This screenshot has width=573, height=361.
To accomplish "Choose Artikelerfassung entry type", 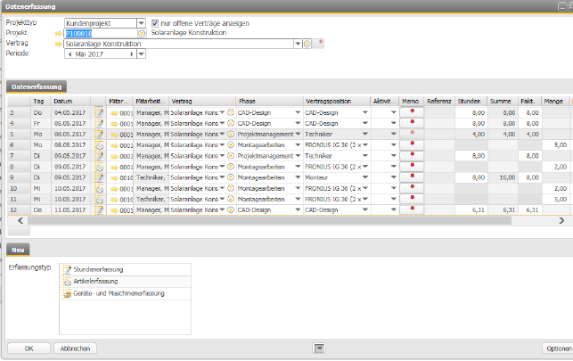I will tap(125, 282).
